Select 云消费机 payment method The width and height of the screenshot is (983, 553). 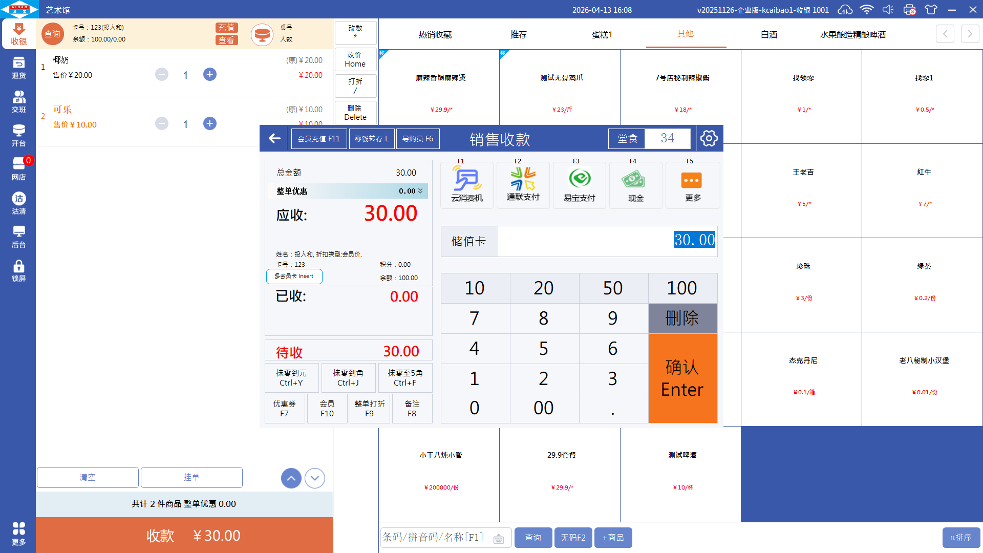(467, 185)
